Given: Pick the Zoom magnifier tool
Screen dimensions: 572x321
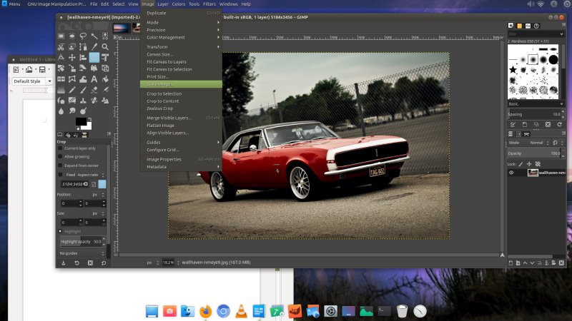Looking at the screenshot, I should 106,46.
